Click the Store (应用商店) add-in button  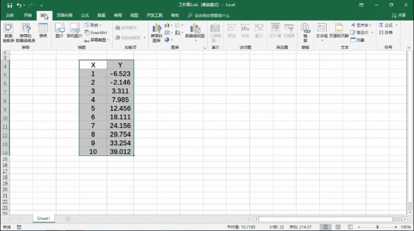(126, 28)
